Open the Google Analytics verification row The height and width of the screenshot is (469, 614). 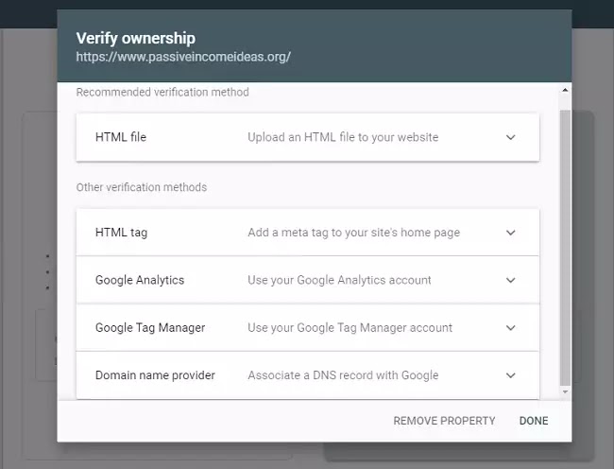click(x=308, y=280)
